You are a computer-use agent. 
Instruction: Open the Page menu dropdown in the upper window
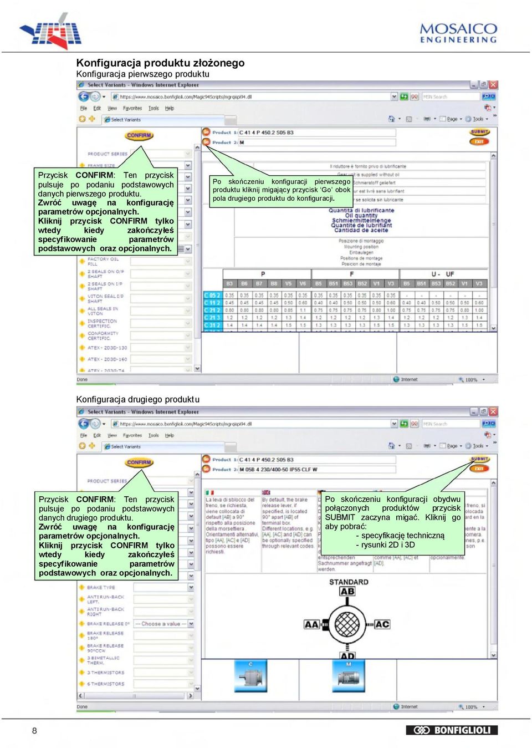click(461, 119)
